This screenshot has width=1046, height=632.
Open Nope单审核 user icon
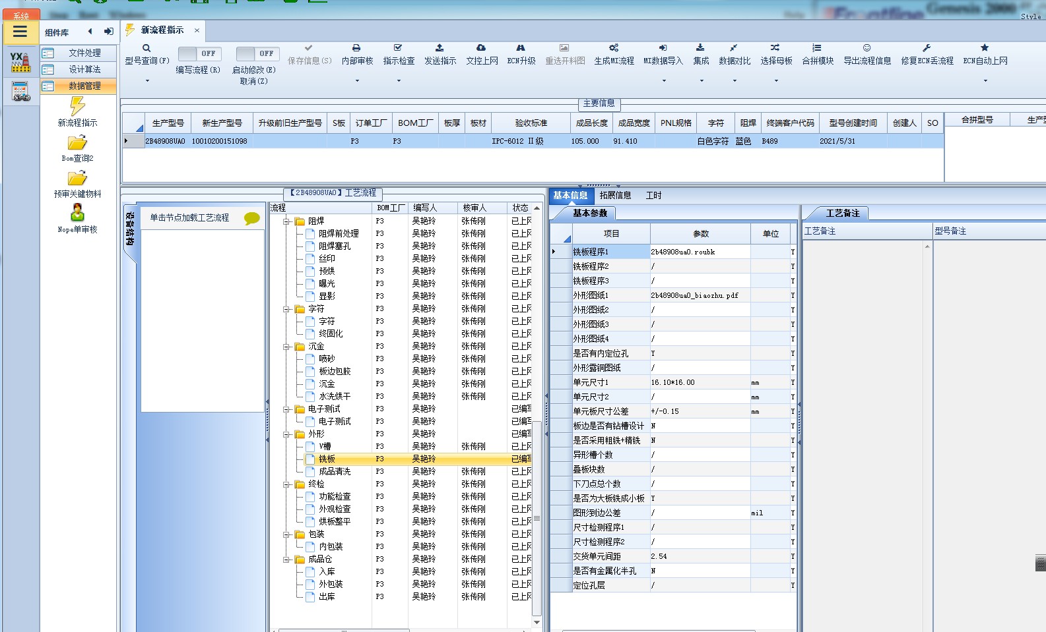pos(77,213)
